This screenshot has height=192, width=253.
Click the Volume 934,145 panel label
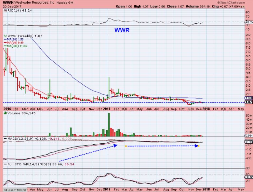coord(21,113)
